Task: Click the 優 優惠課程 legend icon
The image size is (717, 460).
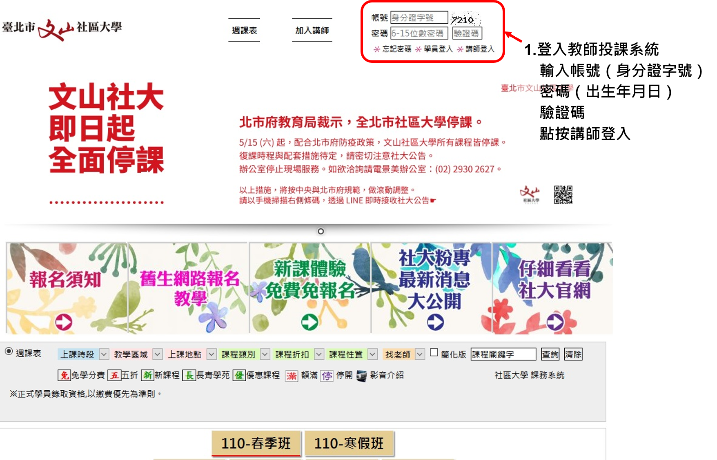Action: pos(239,375)
